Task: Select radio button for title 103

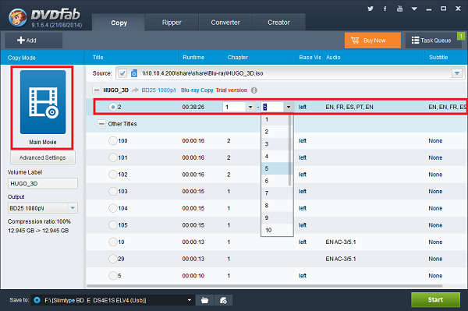Action: 113,191
